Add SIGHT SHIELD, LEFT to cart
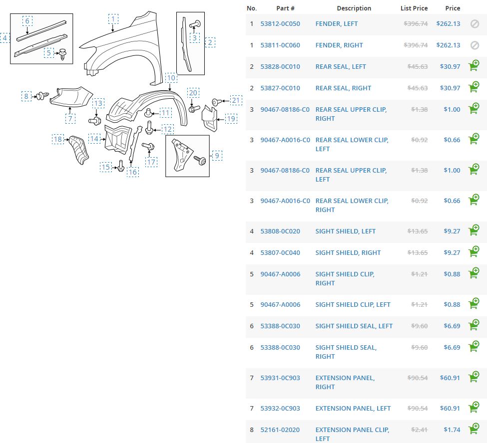This screenshot has width=487, height=443. pos(474,231)
